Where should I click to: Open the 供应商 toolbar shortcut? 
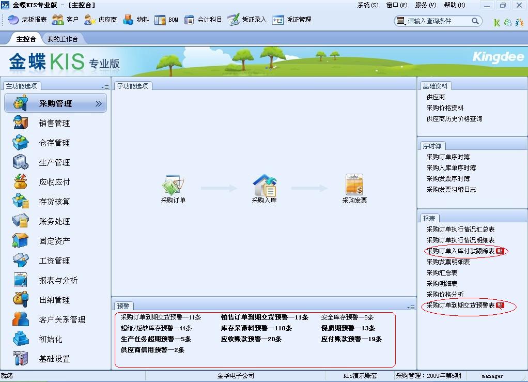coord(100,20)
